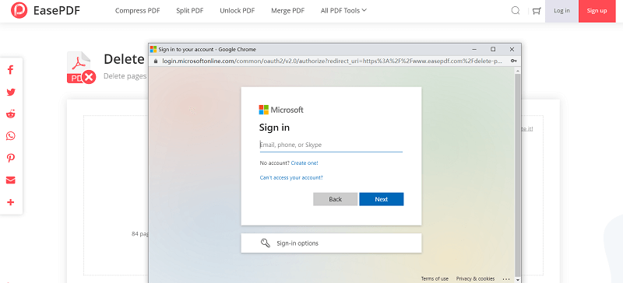Click the popup address bar URL
623x283 pixels.
(333, 61)
